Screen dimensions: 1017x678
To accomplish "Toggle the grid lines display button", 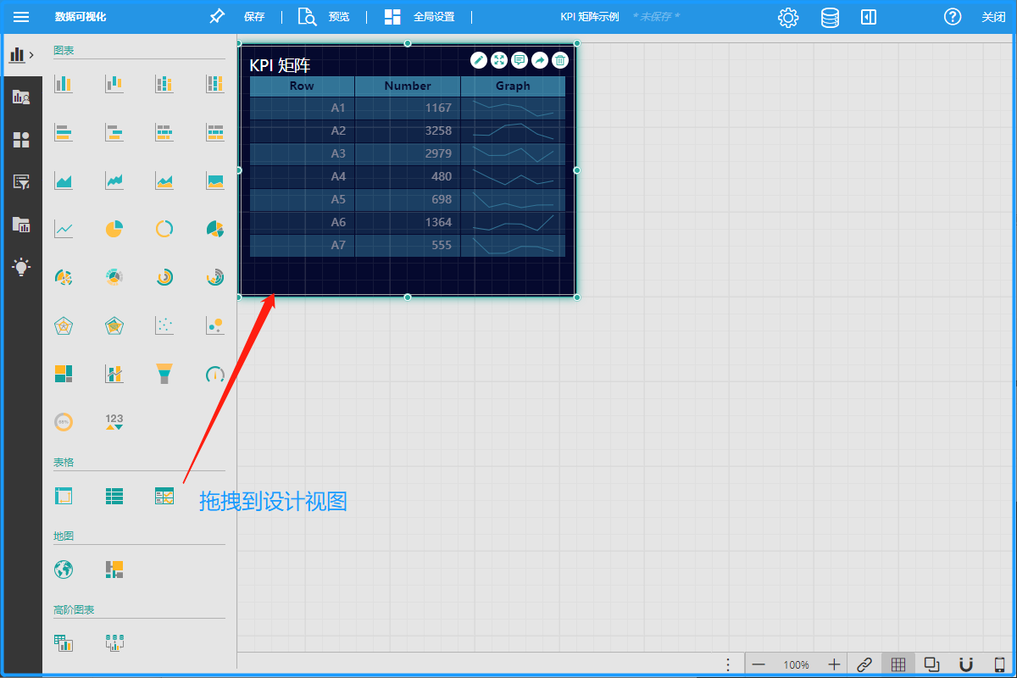I will point(898,664).
